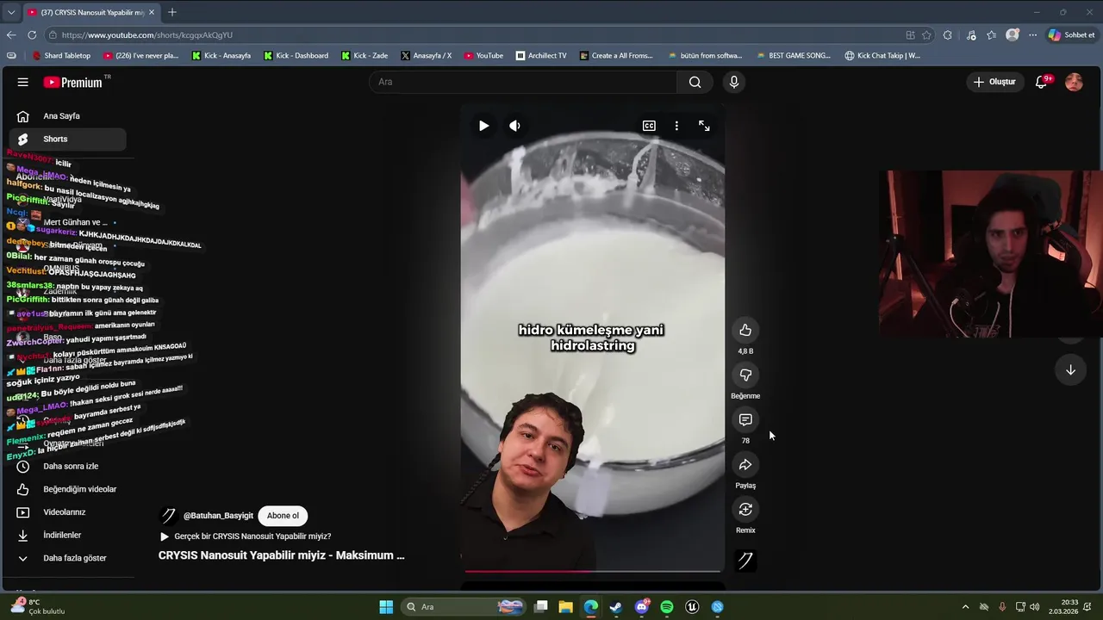Open İndirilenler in sidebar
This screenshot has width=1103, height=620.
[68, 536]
